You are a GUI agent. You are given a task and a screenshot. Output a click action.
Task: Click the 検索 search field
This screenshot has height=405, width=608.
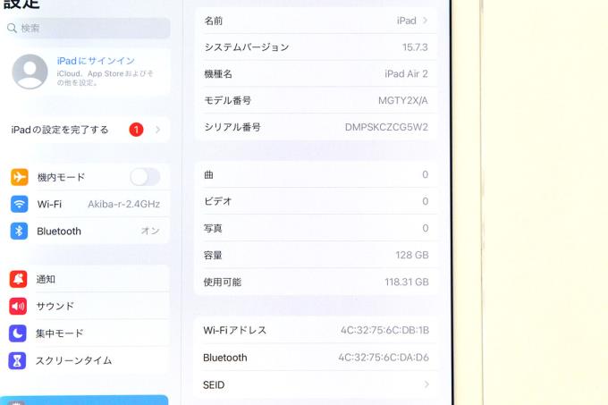(88, 28)
